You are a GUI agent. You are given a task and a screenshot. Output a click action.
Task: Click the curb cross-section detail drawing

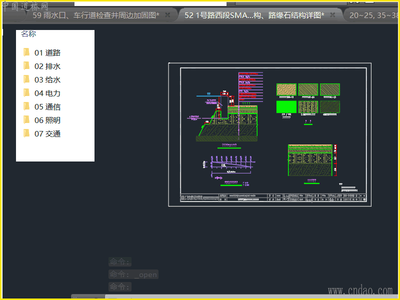[x=227, y=112]
